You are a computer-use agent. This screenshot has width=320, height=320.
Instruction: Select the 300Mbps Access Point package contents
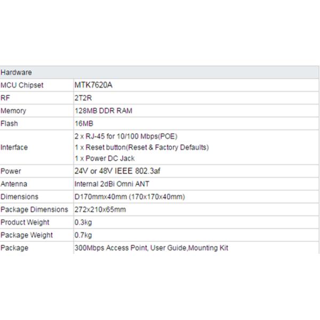coord(151,248)
